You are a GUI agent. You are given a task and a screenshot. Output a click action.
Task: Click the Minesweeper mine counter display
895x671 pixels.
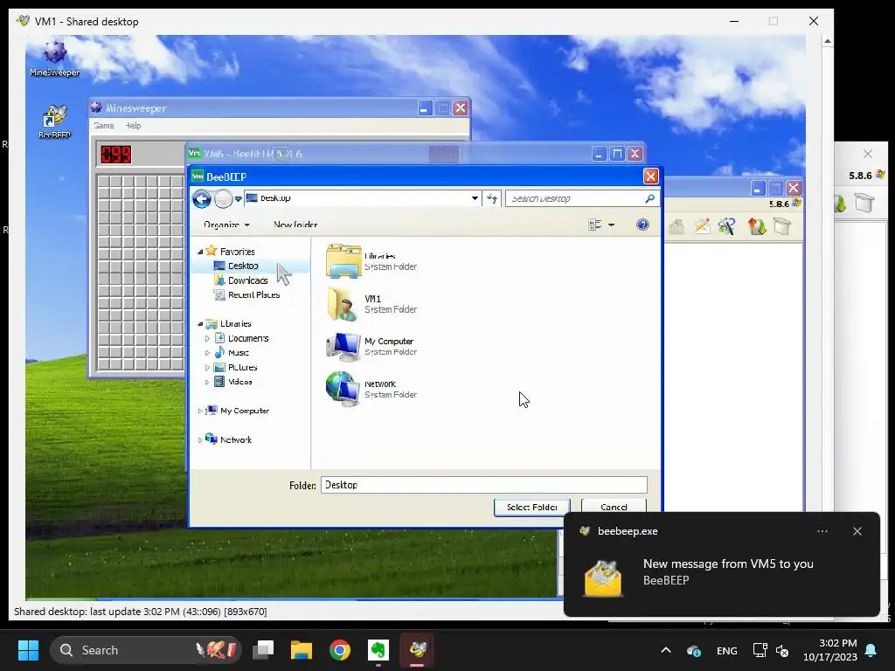pos(116,154)
